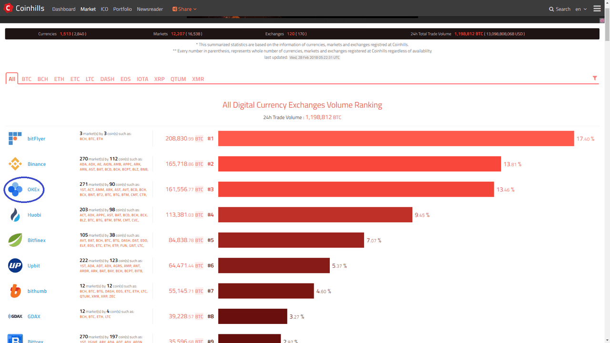Image resolution: width=610 pixels, height=343 pixels.
Task: Select the IOTA currency tab
Action: (142, 79)
